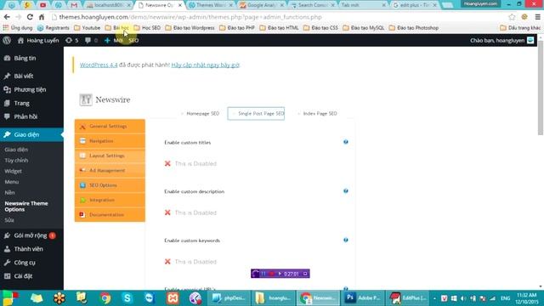Switch to Google Analytics browser tab
The image size is (544, 306).
(262, 5)
